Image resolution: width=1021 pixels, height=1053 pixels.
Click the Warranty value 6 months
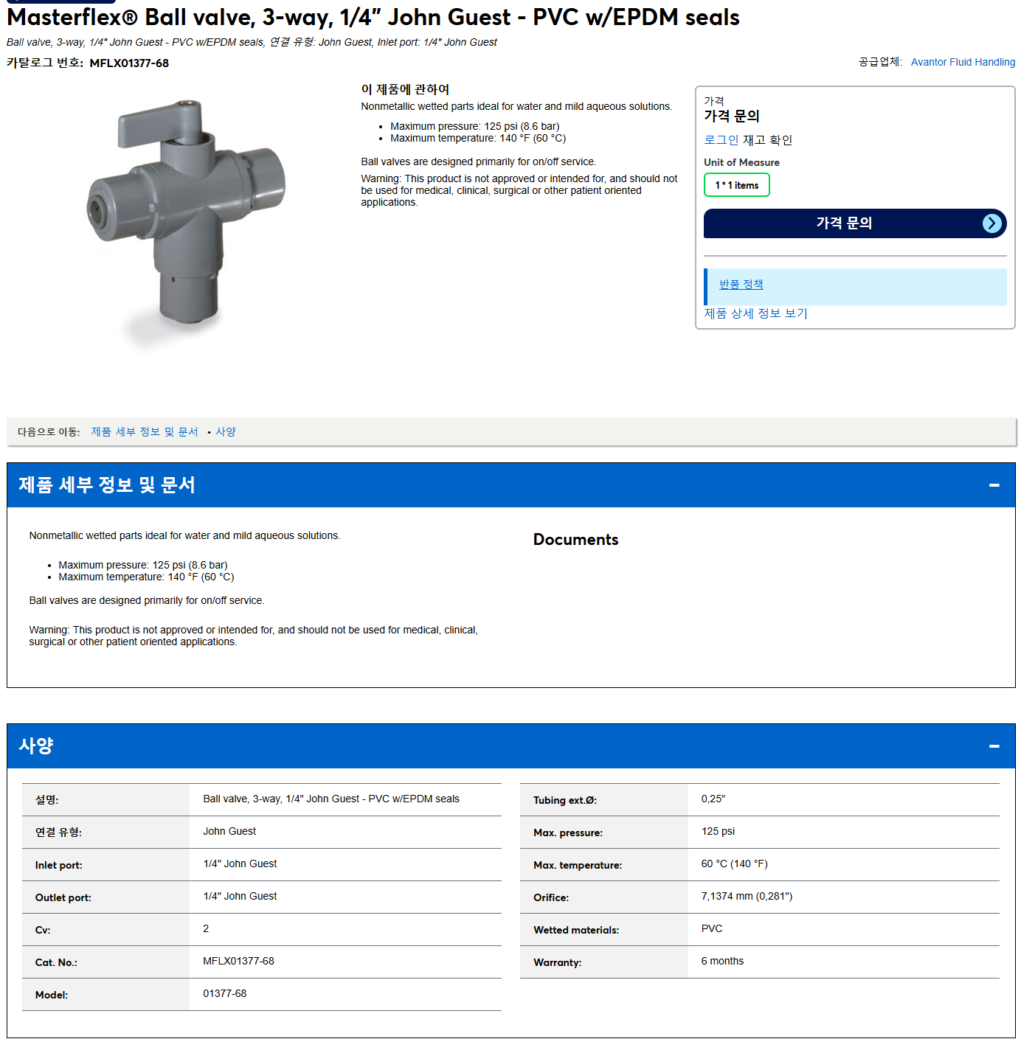pos(722,962)
